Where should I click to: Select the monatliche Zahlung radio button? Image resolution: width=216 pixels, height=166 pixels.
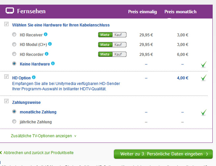[x=14, y=112]
